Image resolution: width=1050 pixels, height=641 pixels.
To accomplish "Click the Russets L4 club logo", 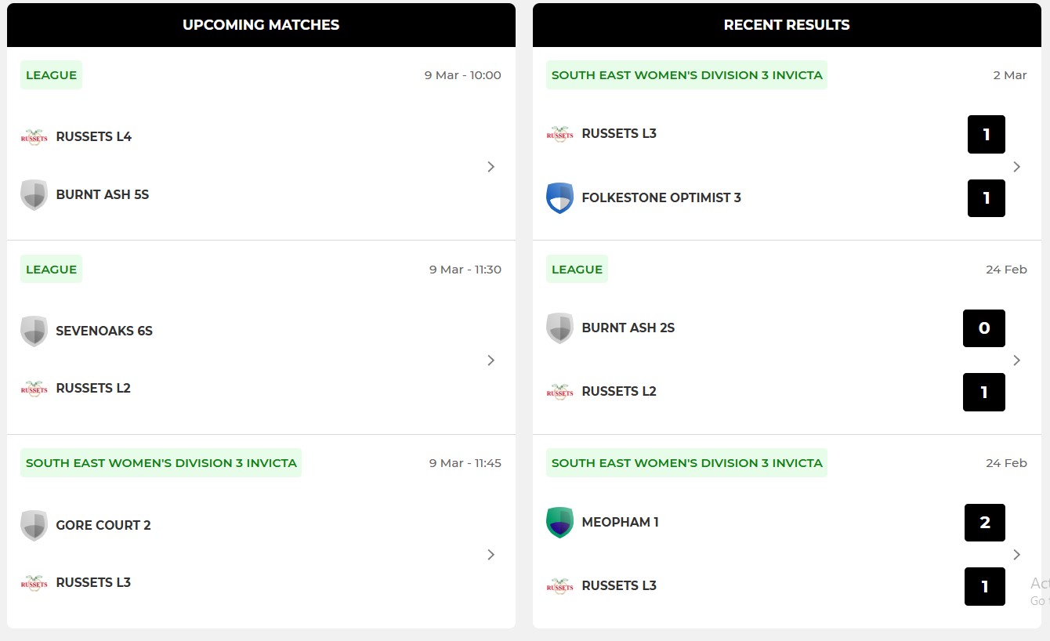I will (34, 137).
